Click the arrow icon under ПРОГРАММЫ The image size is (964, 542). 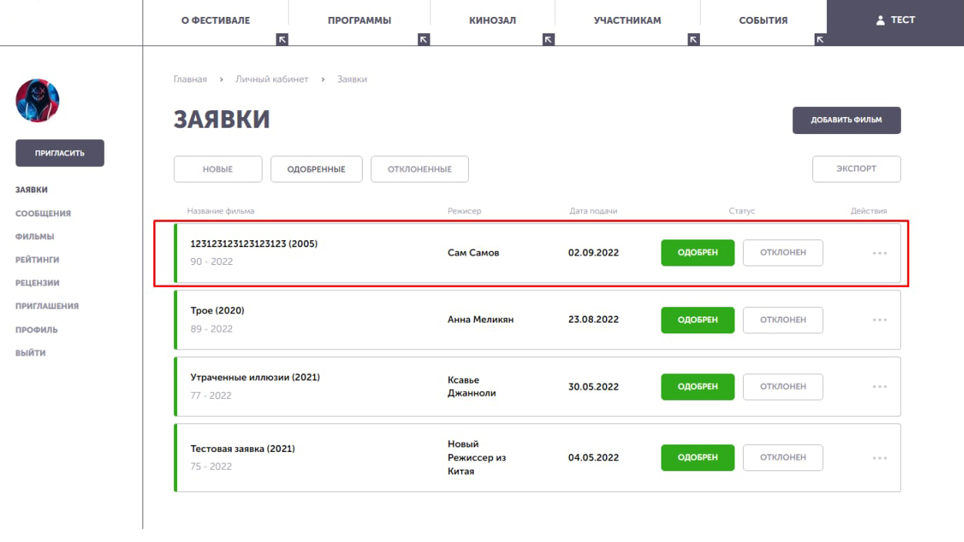pyautogui.click(x=423, y=39)
